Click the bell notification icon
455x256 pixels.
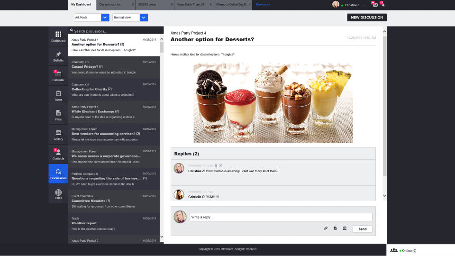[383, 5]
